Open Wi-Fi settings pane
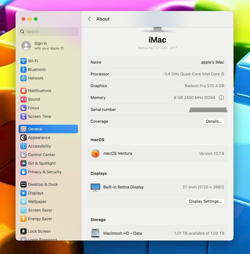 tap(48, 61)
